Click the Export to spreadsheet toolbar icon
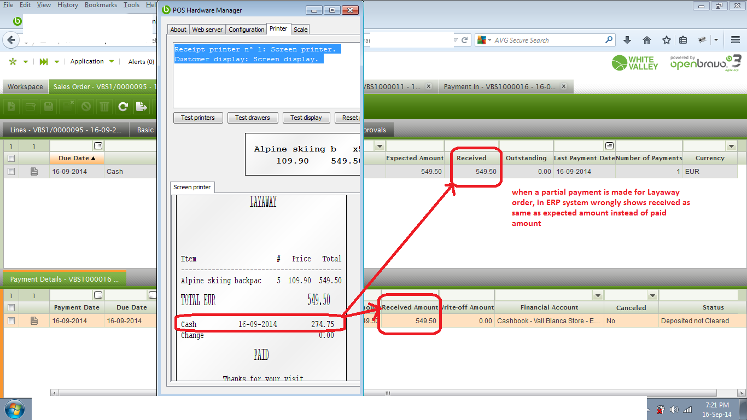 [x=142, y=106]
